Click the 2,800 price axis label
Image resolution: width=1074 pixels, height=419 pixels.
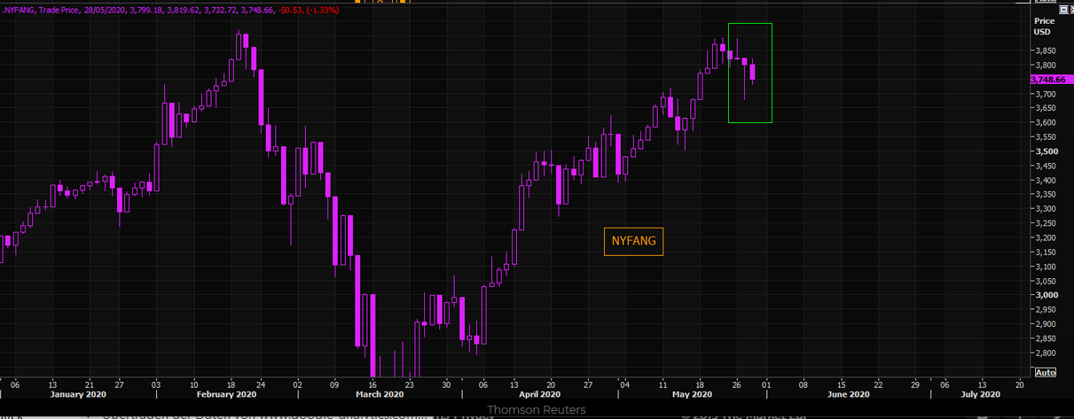pos(1045,353)
